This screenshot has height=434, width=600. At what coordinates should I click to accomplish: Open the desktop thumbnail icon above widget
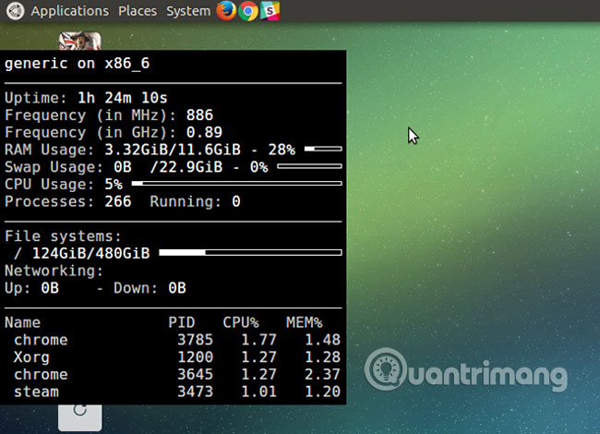tap(79, 42)
